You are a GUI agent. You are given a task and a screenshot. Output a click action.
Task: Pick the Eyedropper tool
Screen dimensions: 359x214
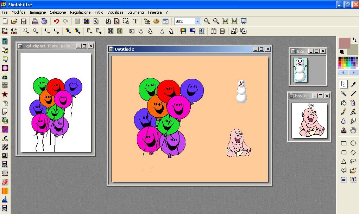(353, 84)
